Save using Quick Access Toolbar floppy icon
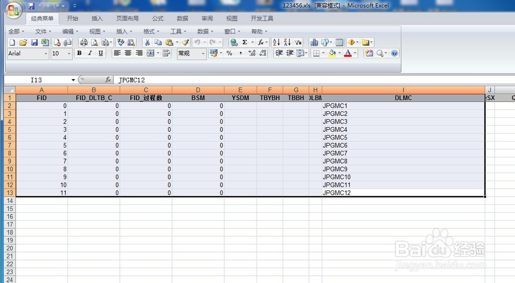 coord(31,6)
